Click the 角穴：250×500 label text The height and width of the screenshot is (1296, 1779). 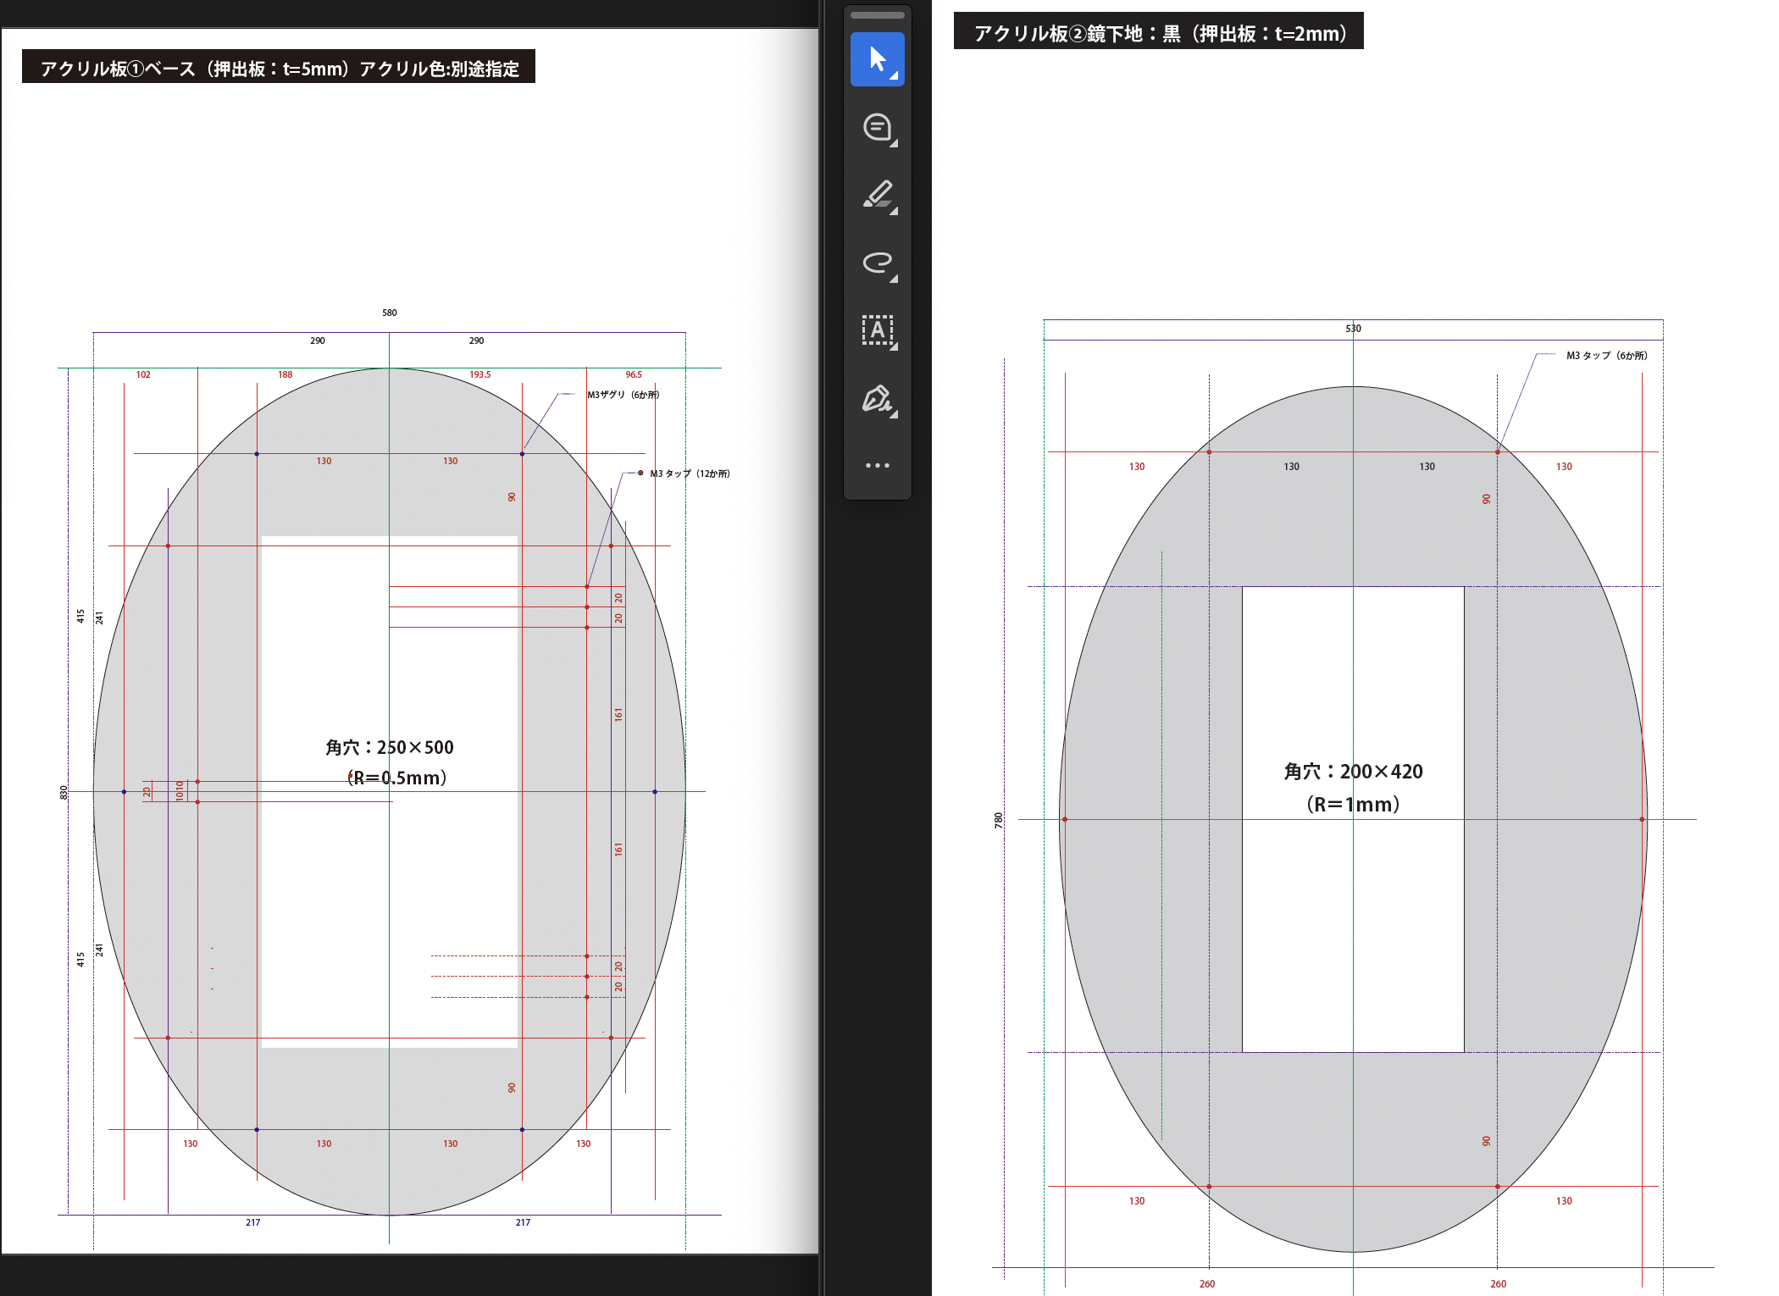tap(390, 747)
